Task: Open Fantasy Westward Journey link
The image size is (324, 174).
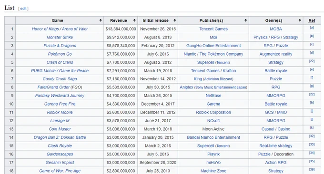Action: tap(60, 96)
